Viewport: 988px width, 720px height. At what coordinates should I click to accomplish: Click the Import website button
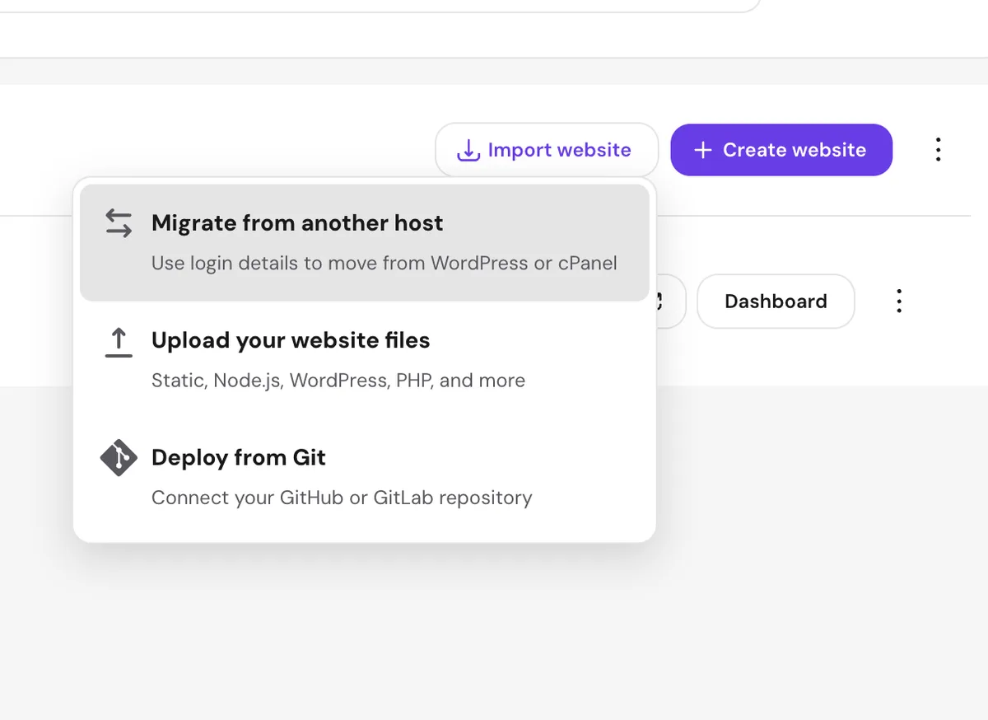(x=547, y=150)
